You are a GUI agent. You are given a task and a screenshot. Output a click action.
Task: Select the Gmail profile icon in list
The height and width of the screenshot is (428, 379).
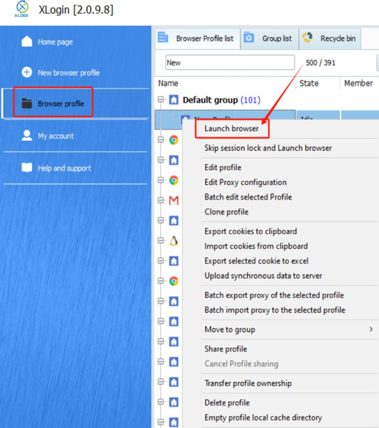pos(174,200)
